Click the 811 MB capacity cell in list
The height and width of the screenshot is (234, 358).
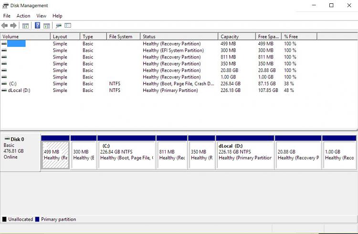228,57
